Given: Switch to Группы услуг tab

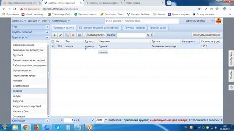Looking at the screenshot, I should (158, 28).
